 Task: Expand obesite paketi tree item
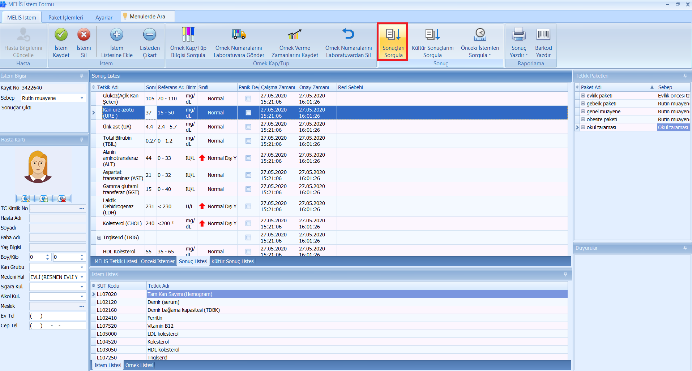click(583, 119)
